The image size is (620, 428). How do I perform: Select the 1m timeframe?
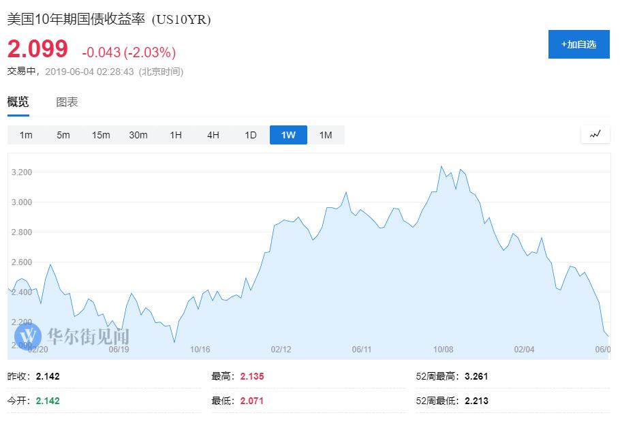[26, 135]
